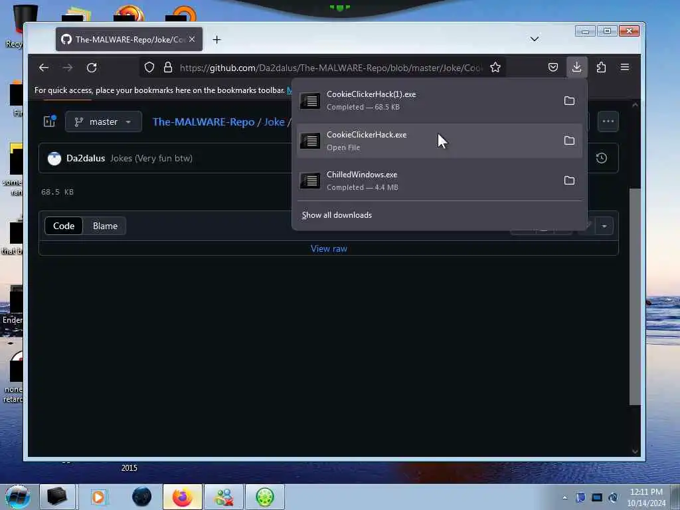Click the scrollbar down arrow

tap(635, 452)
